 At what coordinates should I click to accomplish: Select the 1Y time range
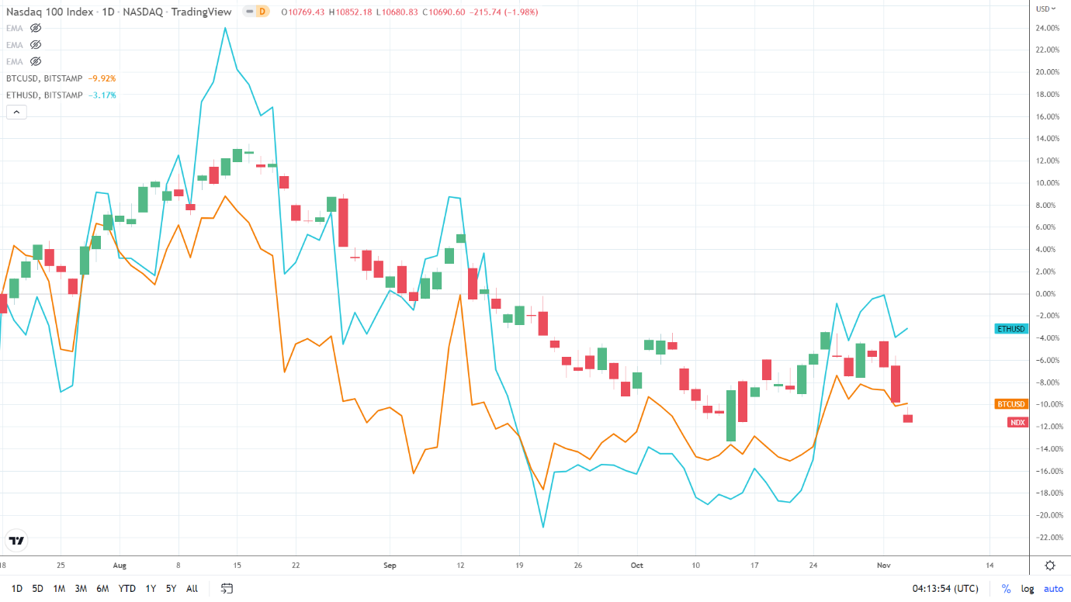151,589
